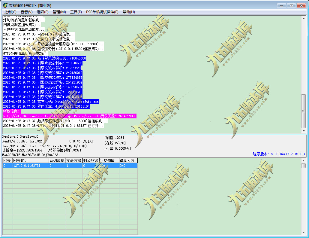Click the gateway list scroll up arrow
The width and height of the screenshot is (309, 238).
point(304,161)
